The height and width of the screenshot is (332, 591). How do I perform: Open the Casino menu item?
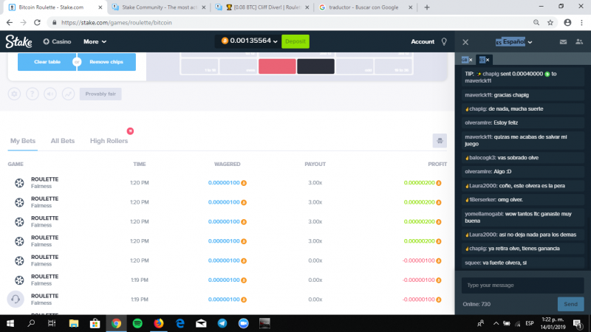tap(58, 42)
